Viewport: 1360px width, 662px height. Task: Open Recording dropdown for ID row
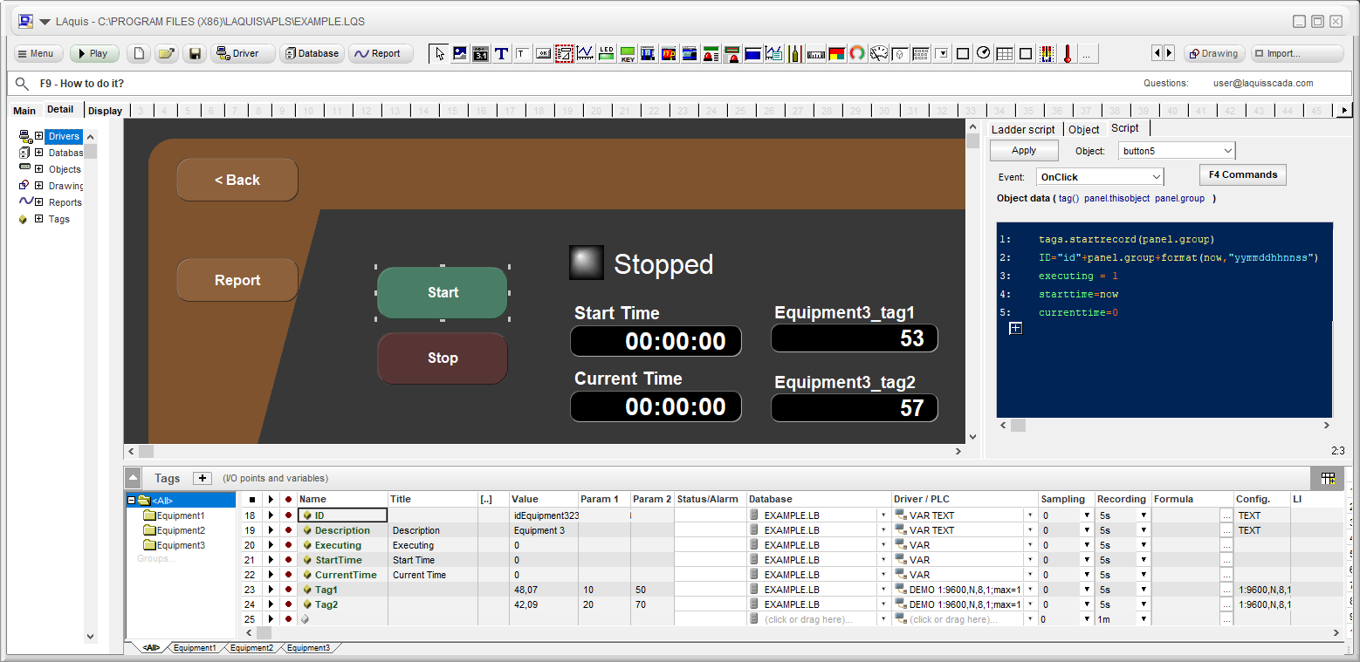1143,515
